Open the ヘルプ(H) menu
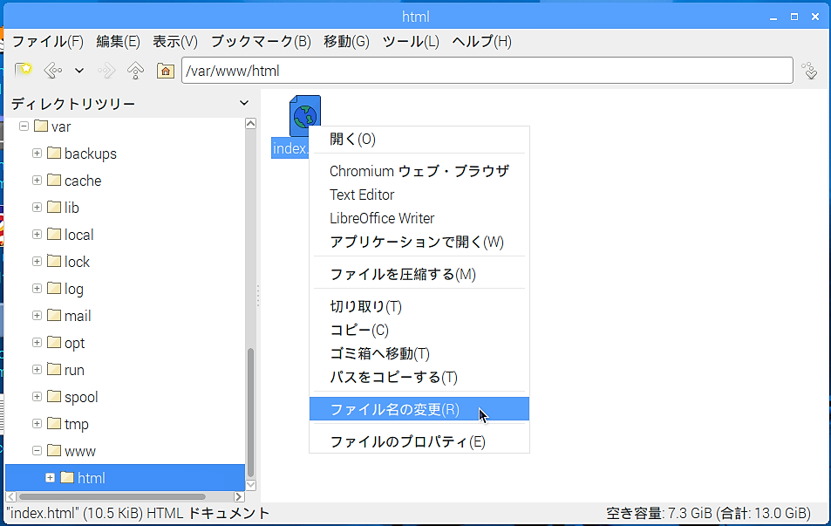 coord(481,41)
